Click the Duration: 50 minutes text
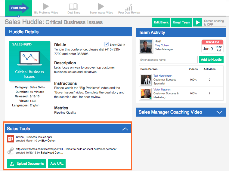 [30, 92]
